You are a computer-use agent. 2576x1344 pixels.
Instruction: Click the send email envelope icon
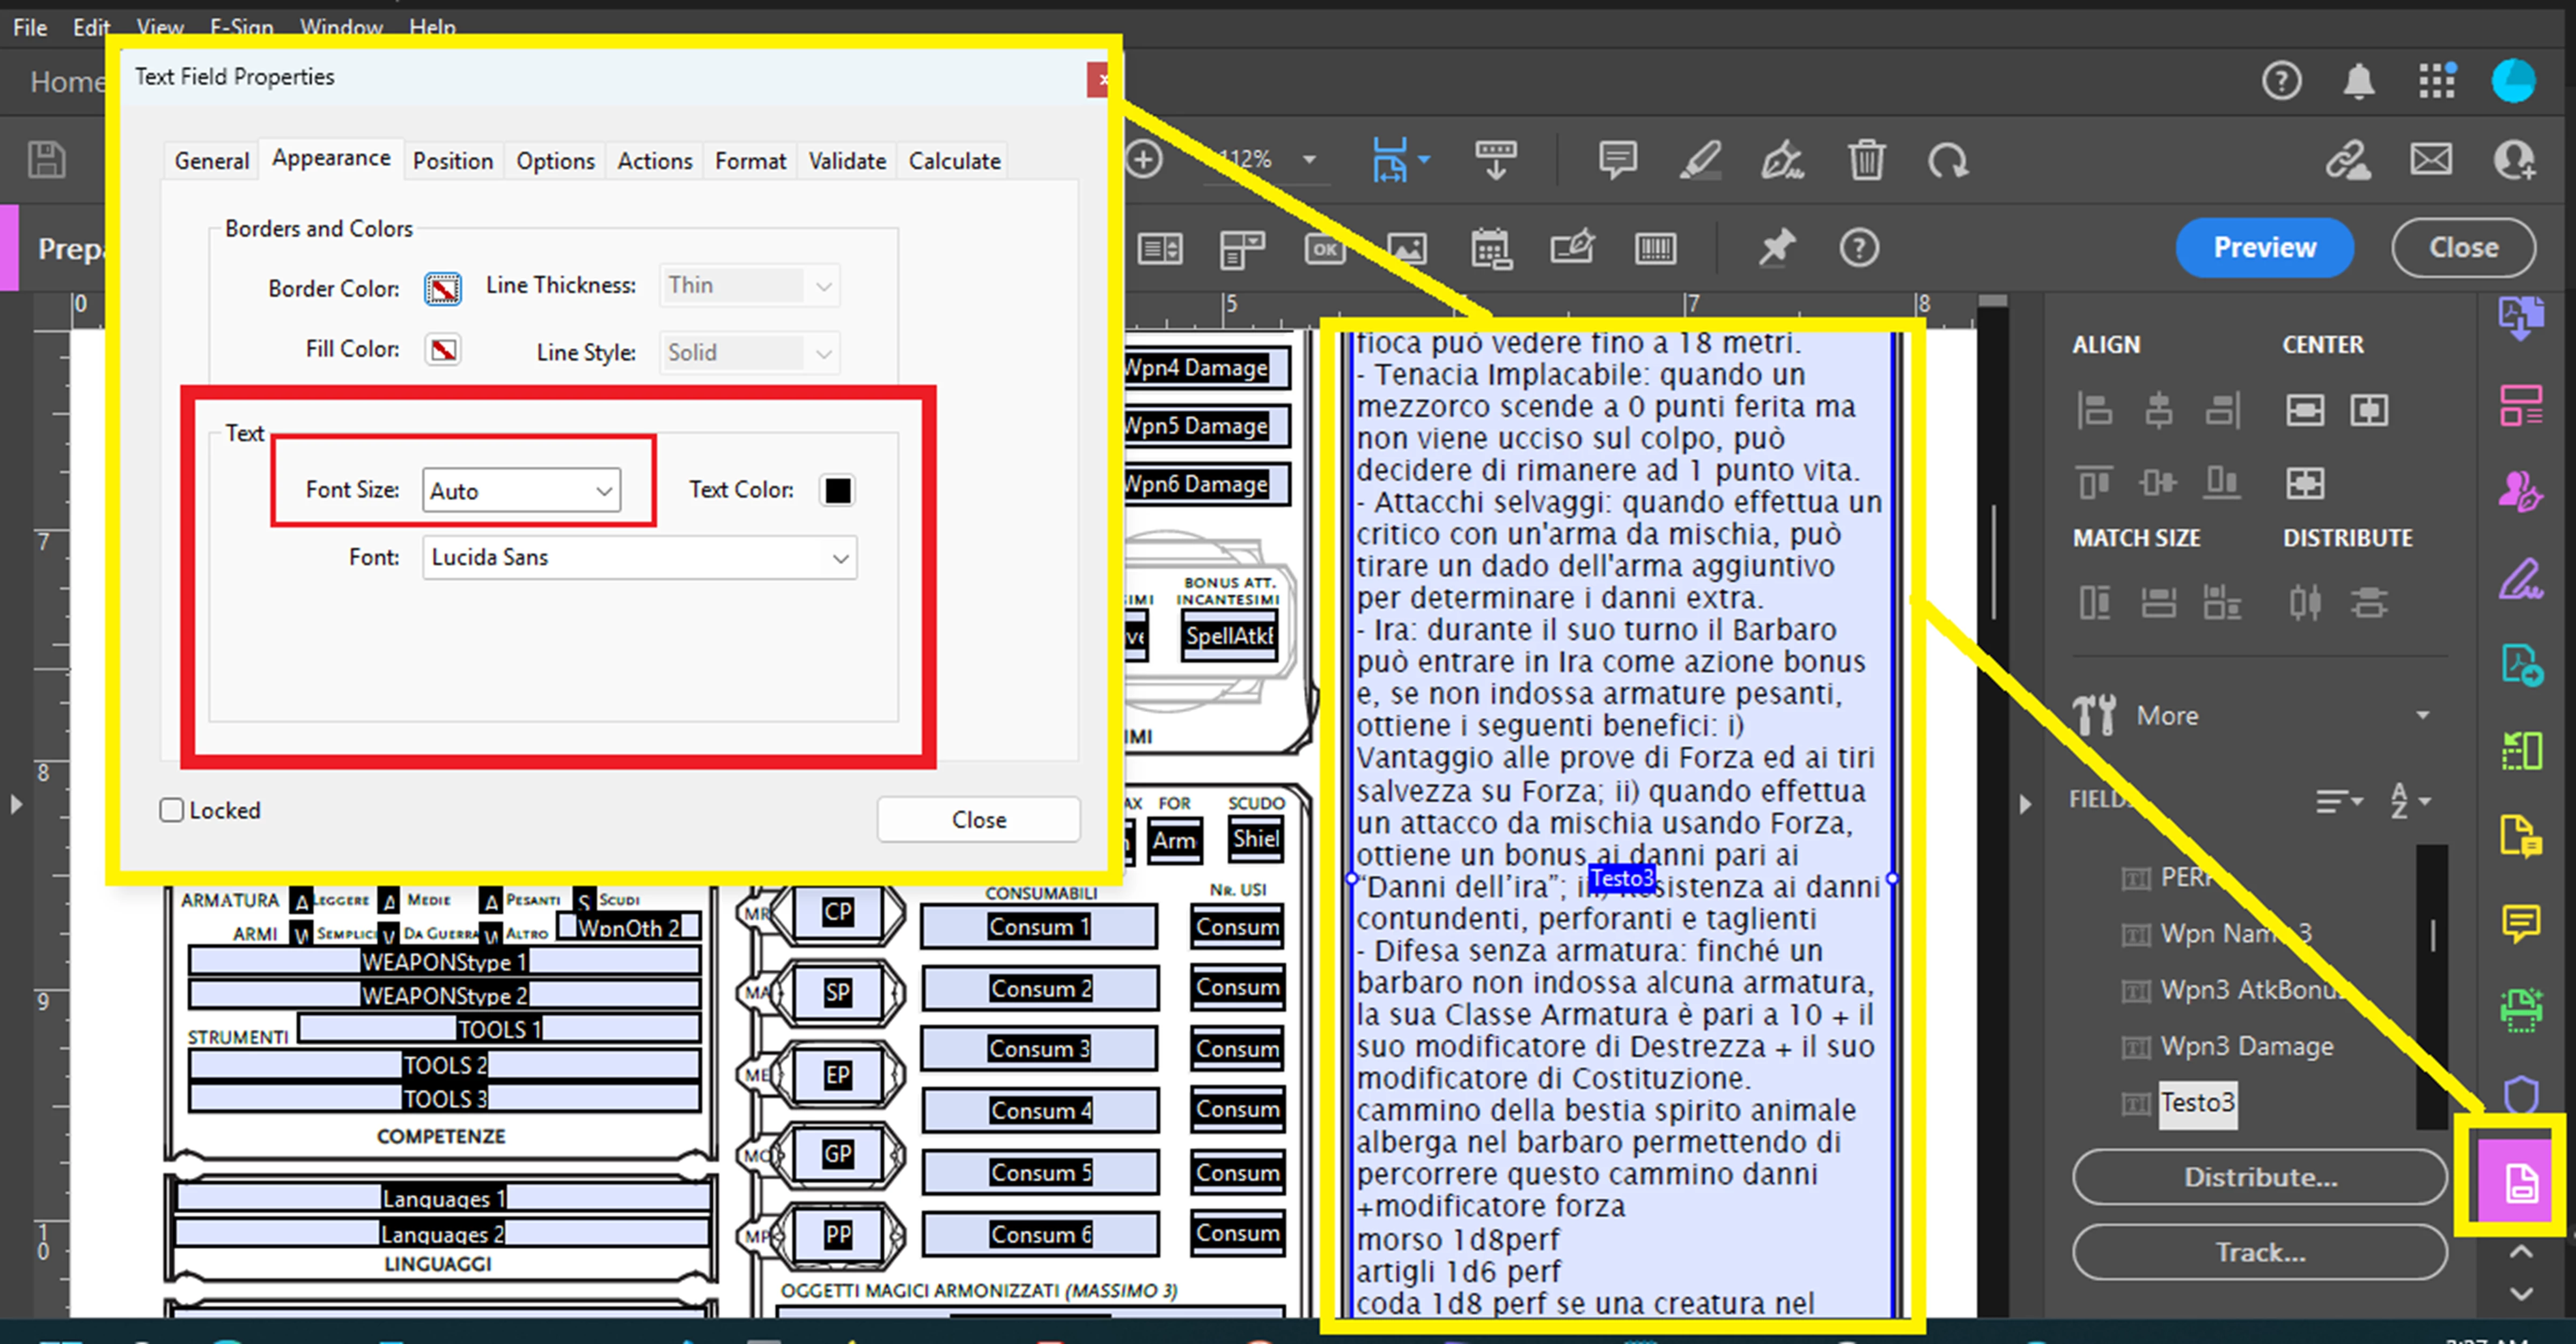(x=2431, y=160)
